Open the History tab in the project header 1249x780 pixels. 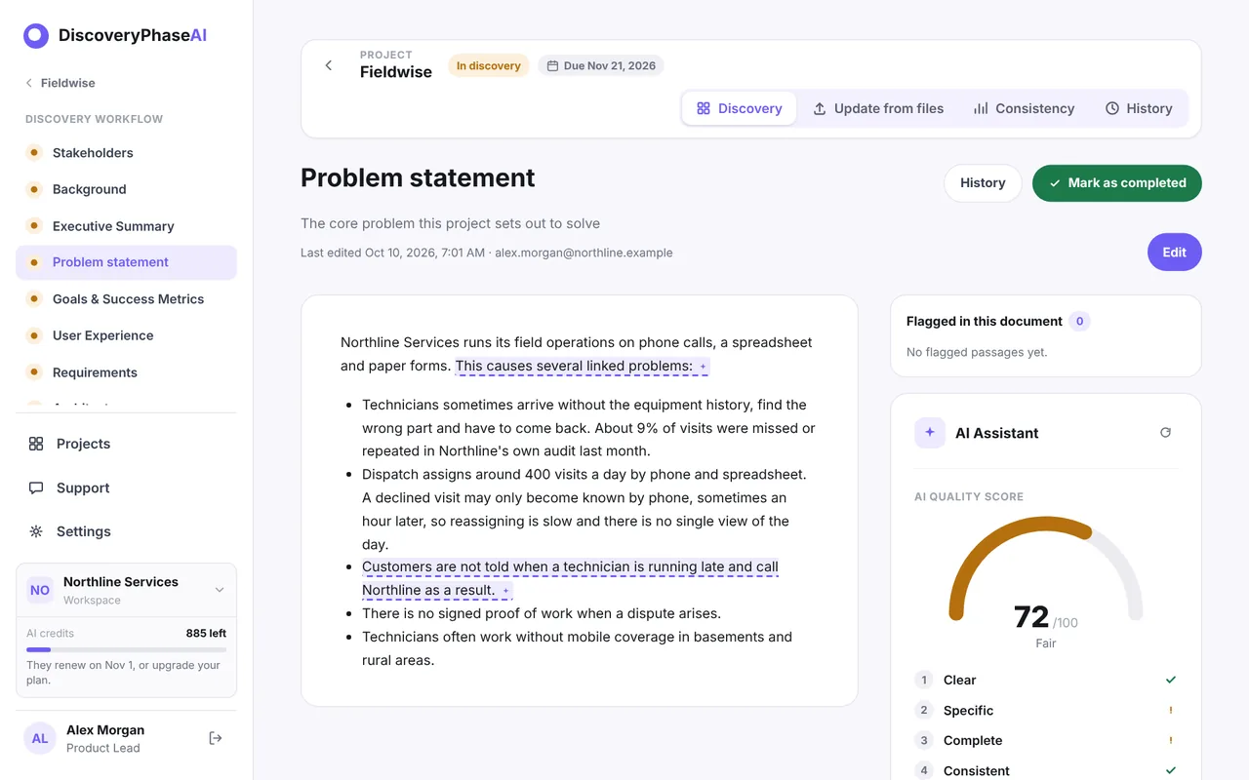1139,108
